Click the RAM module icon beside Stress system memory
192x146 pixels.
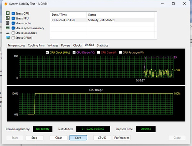tap(8, 28)
